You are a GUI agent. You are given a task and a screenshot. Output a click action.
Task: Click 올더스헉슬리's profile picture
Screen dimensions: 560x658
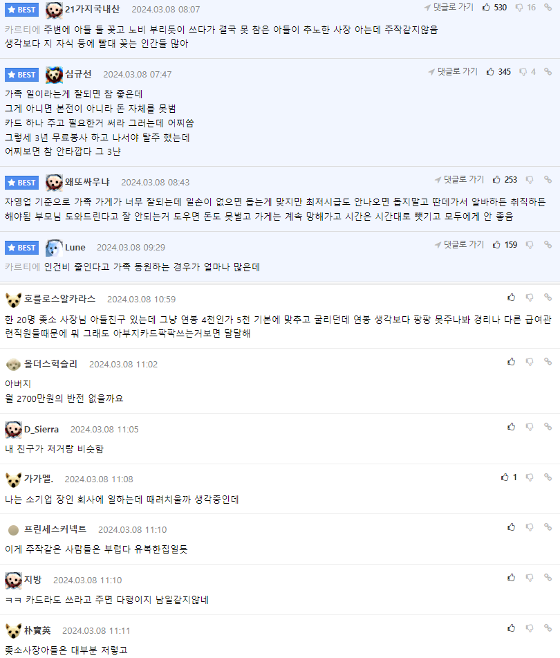coord(13,365)
